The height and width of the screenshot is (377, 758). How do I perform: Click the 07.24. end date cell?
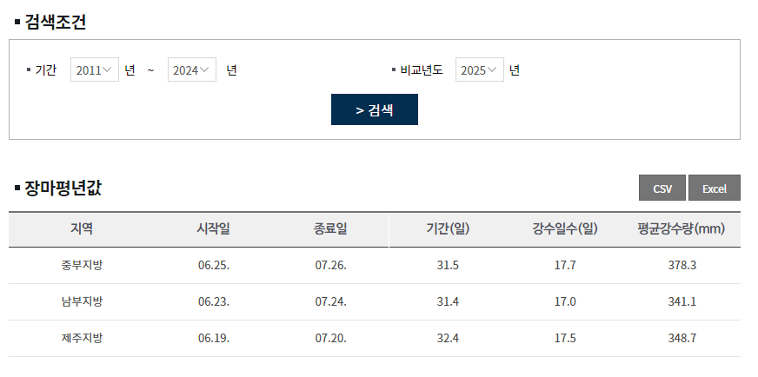pyautogui.click(x=330, y=301)
